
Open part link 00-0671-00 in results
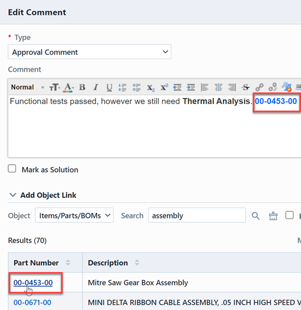(x=32, y=302)
